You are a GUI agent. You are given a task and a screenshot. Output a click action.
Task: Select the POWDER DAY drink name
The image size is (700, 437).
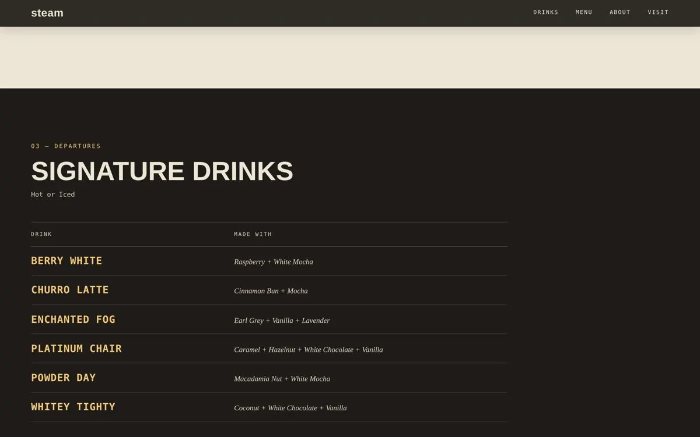click(x=64, y=378)
